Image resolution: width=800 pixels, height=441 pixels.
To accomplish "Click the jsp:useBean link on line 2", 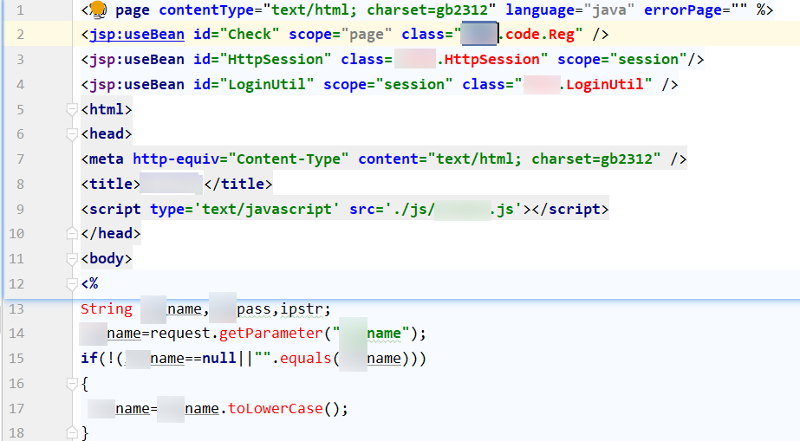I will 137,34.
